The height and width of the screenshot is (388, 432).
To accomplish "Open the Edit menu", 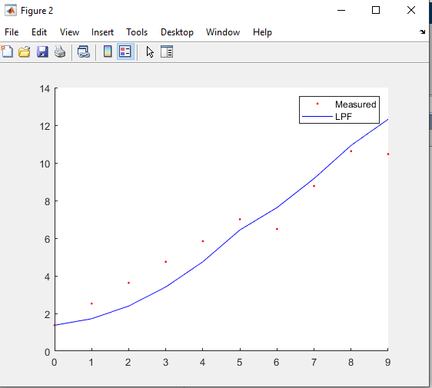I will tap(39, 32).
